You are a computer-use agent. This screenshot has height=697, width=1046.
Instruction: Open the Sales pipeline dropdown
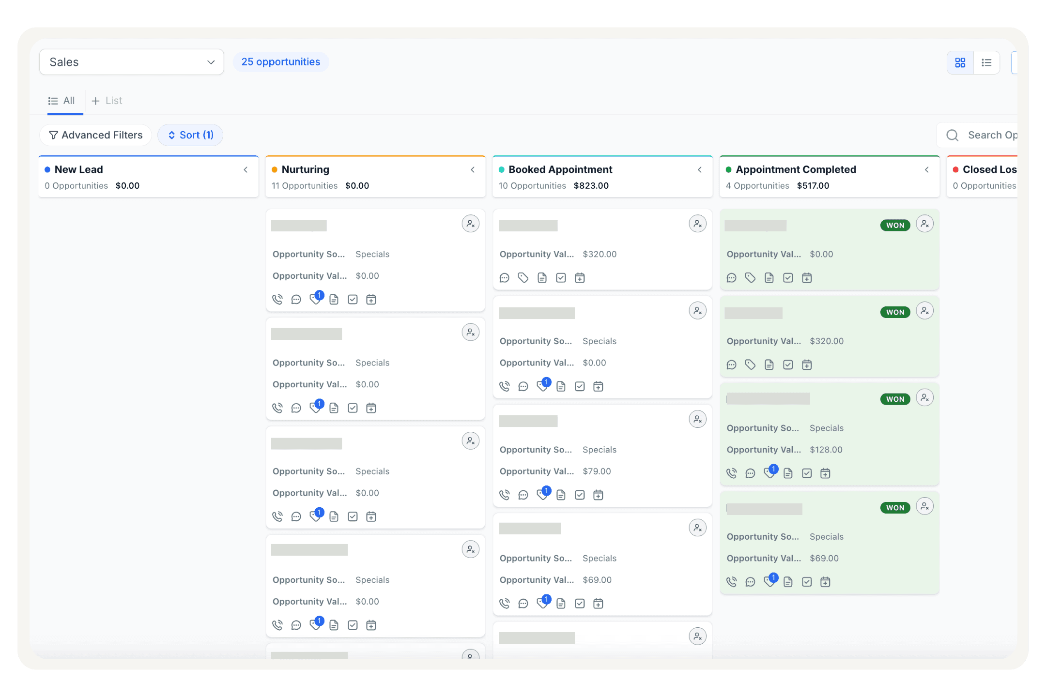[131, 62]
